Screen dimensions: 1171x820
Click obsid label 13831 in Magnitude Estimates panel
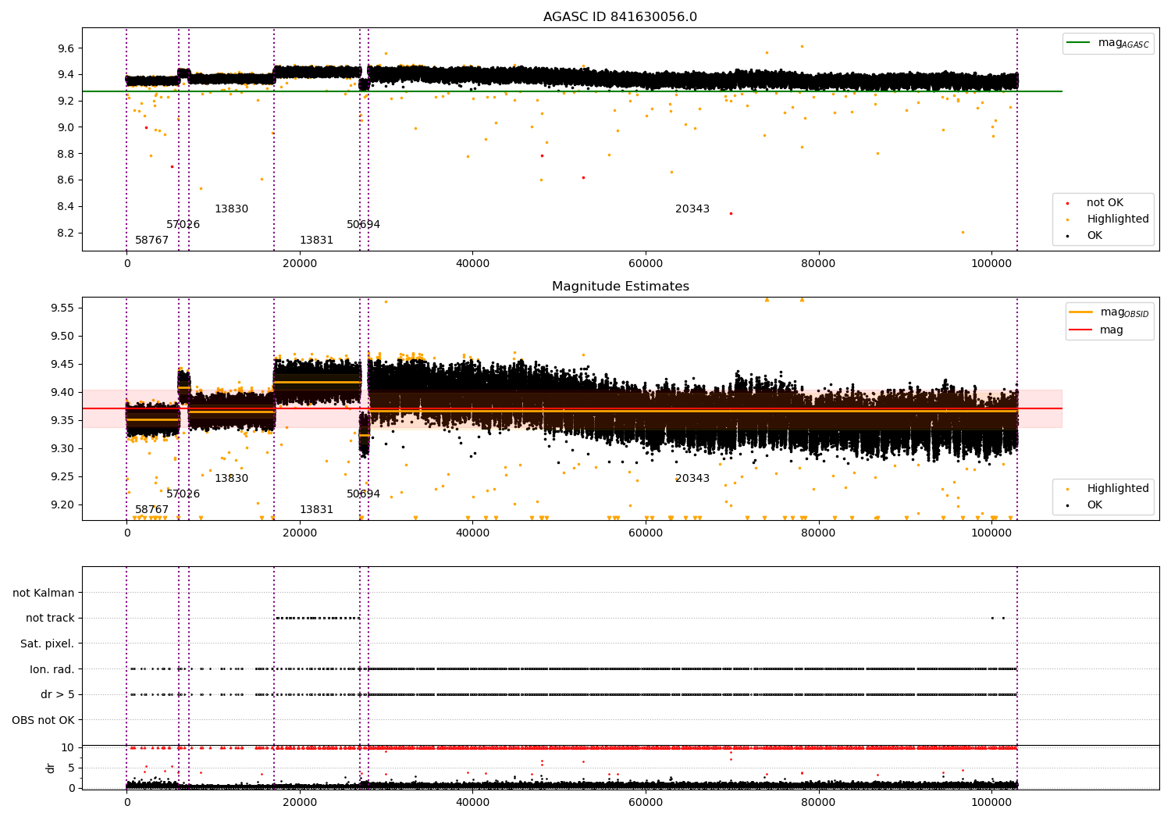click(316, 510)
